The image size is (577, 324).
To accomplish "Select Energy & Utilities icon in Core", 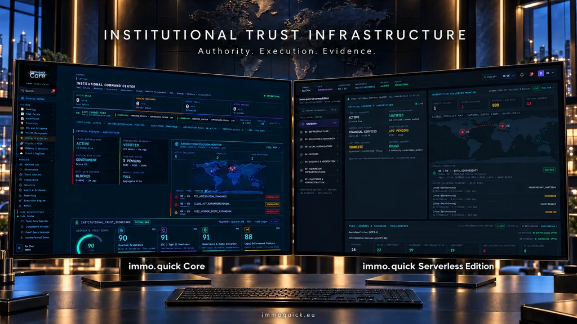I will (22, 138).
